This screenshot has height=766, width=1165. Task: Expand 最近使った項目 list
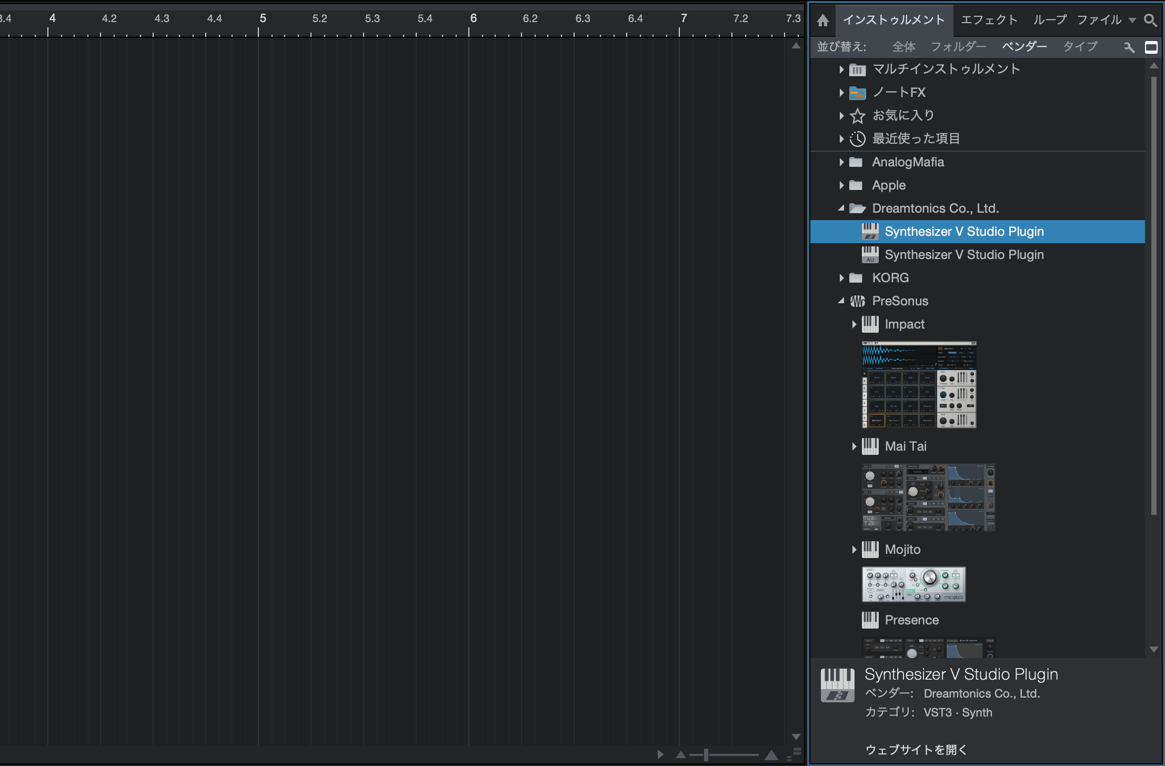pos(841,139)
